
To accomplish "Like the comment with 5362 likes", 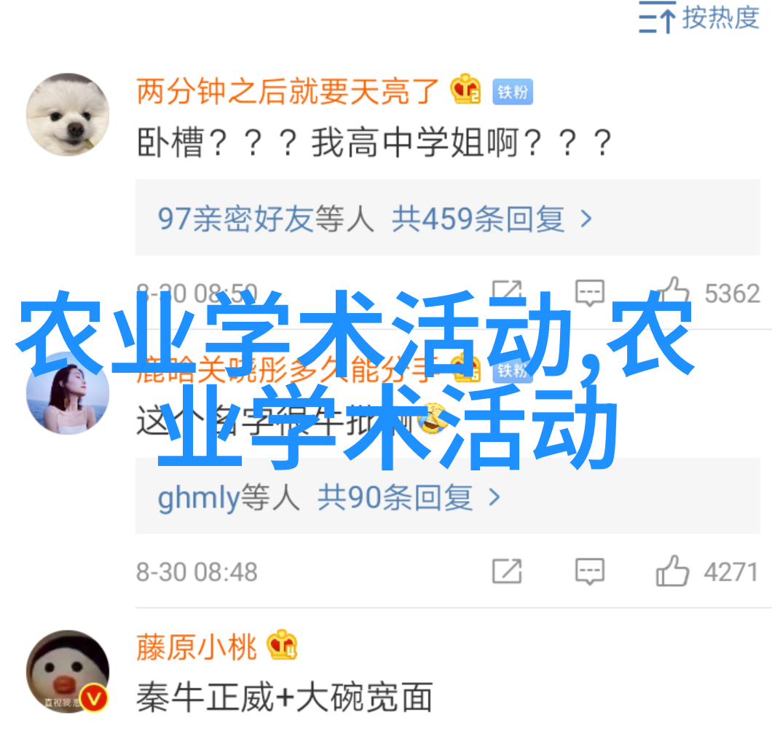I will [x=673, y=291].
